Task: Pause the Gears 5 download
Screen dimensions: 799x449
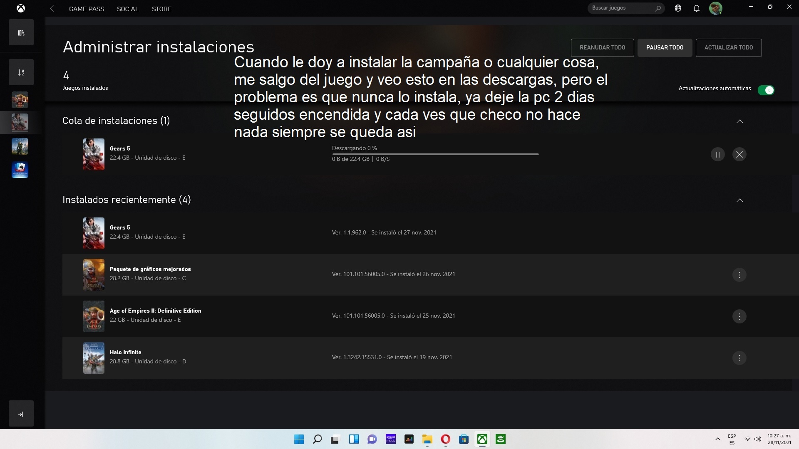Action: [x=717, y=154]
